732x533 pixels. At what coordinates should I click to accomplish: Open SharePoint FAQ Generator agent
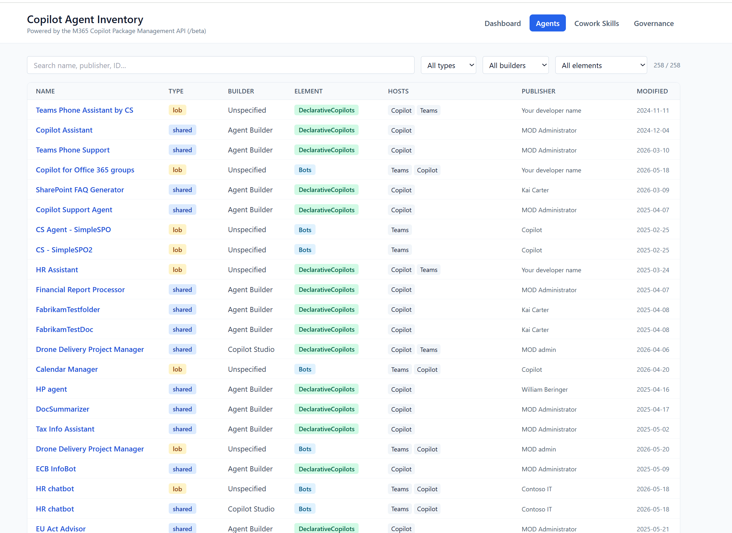tap(80, 190)
